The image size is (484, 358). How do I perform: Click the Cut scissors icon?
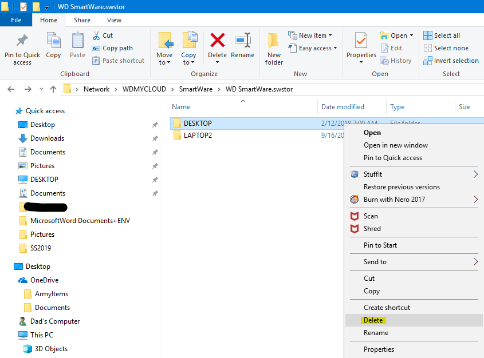(x=96, y=35)
